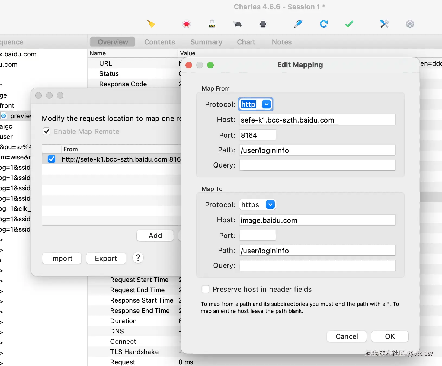The height and width of the screenshot is (366, 442).
Task: Select the DNS row
Action: 134,331
